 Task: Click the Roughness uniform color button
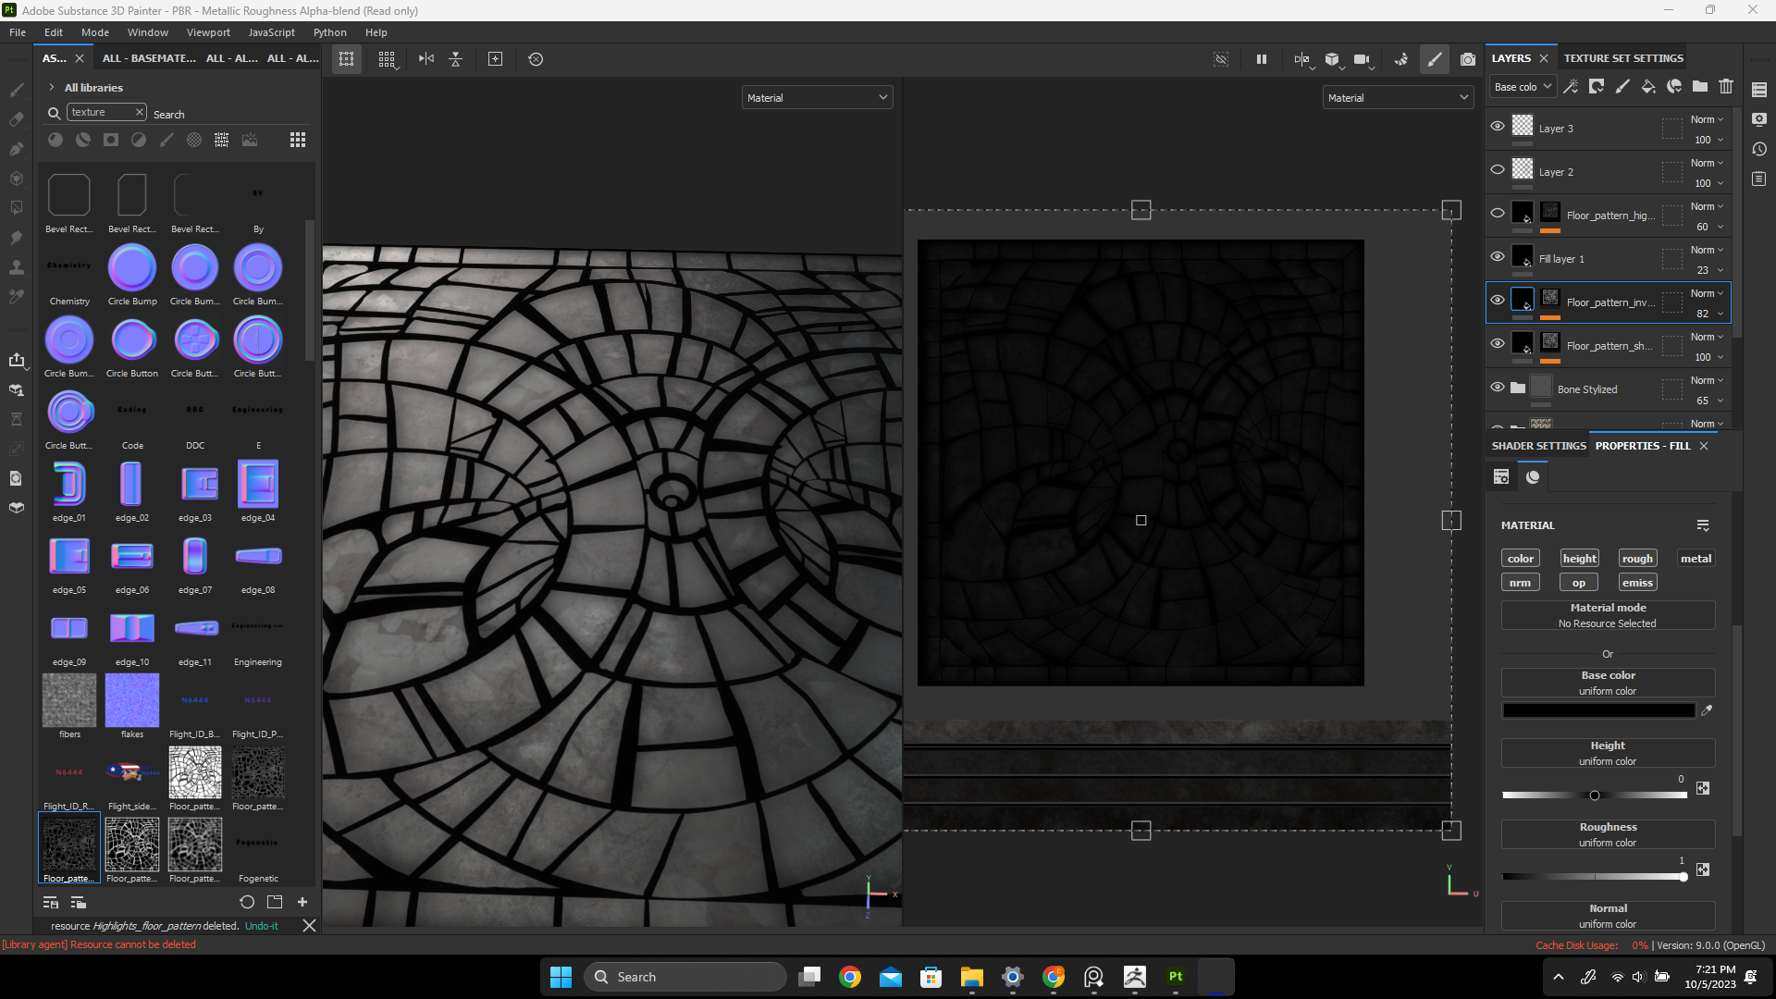pyautogui.click(x=1608, y=834)
